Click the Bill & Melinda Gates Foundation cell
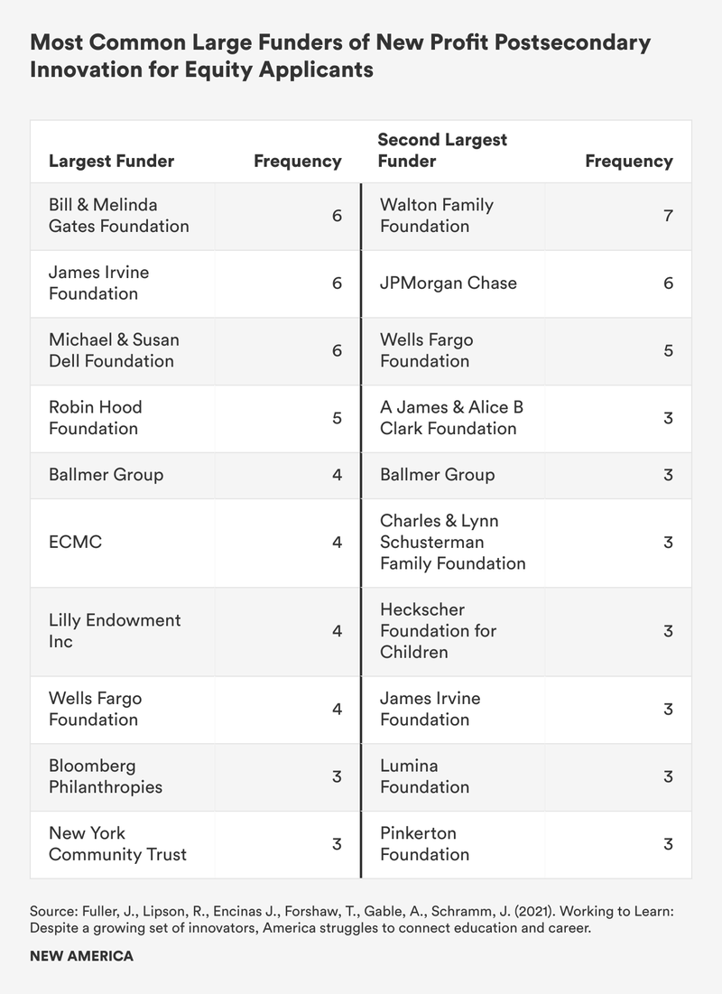The image size is (722, 994). [118, 216]
